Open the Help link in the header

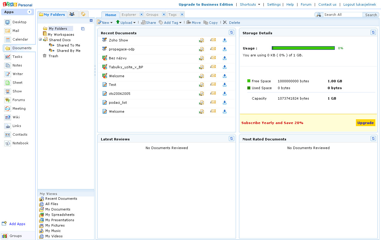pyautogui.click(x=290, y=4)
